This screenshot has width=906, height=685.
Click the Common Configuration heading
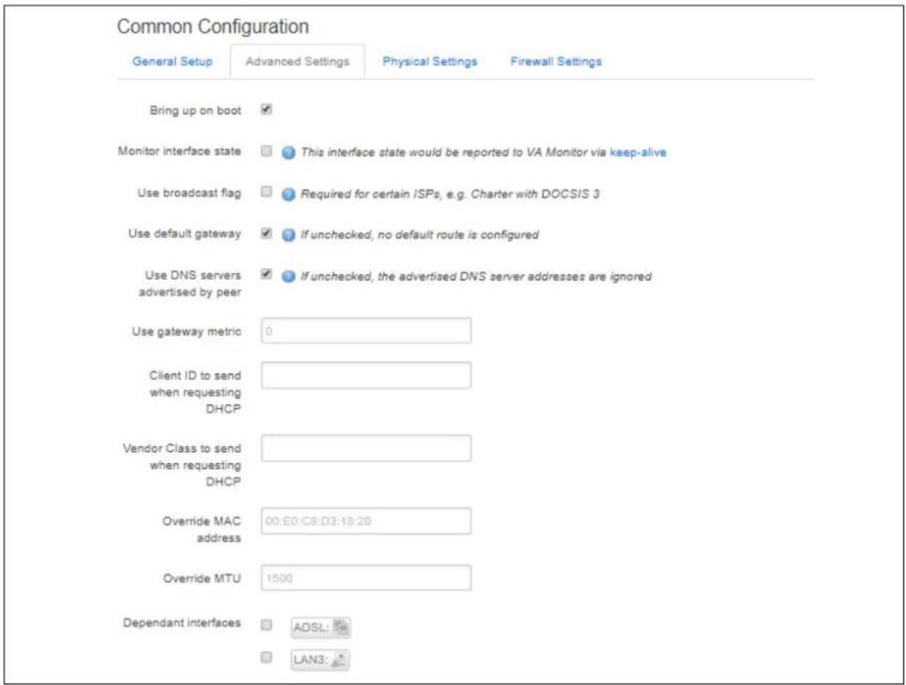click(x=212, y=27)
